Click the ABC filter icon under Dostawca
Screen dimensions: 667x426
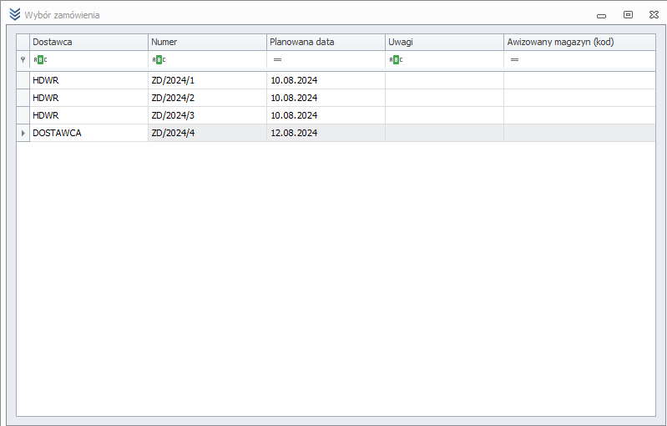point(40,60)
